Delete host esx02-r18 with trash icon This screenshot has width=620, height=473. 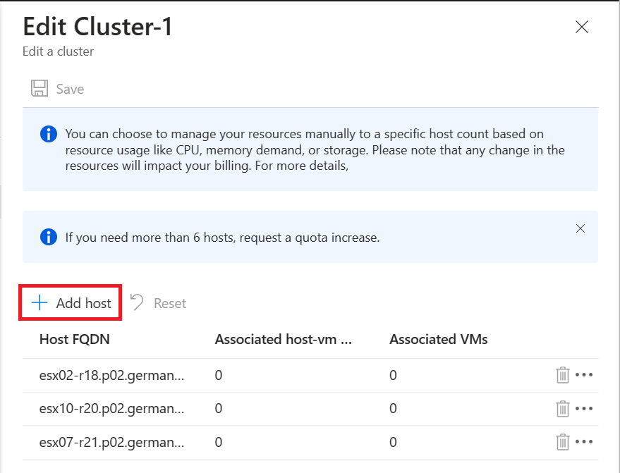pyautogui.click(x=562, y=374)
